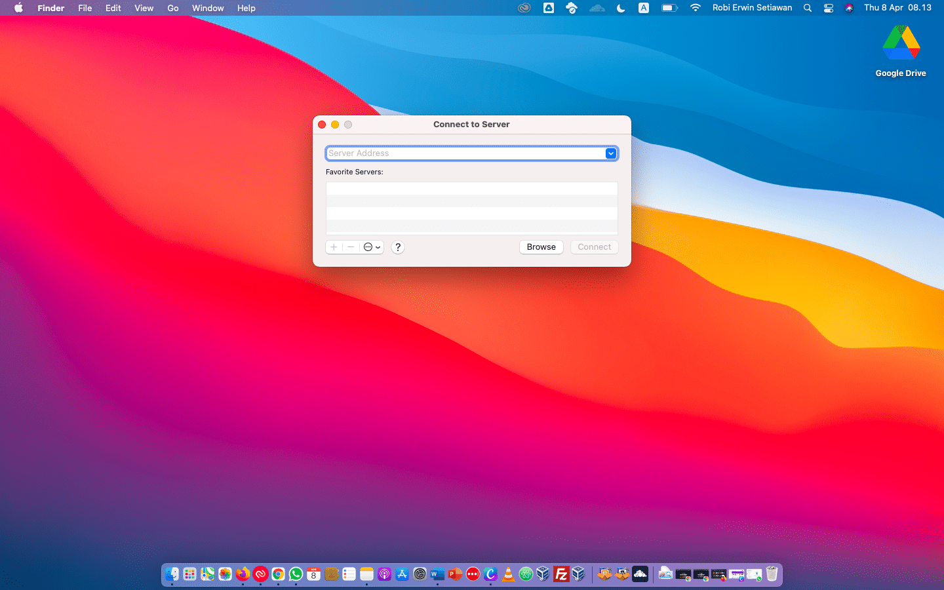This screenshot has width=944, height=590.
Task: Open the Photos app in Dock
Action: pyautogui.click(x=225, y=574)
